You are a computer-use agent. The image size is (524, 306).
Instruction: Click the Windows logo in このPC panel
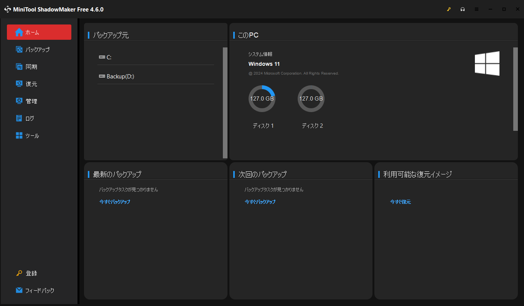487,63
